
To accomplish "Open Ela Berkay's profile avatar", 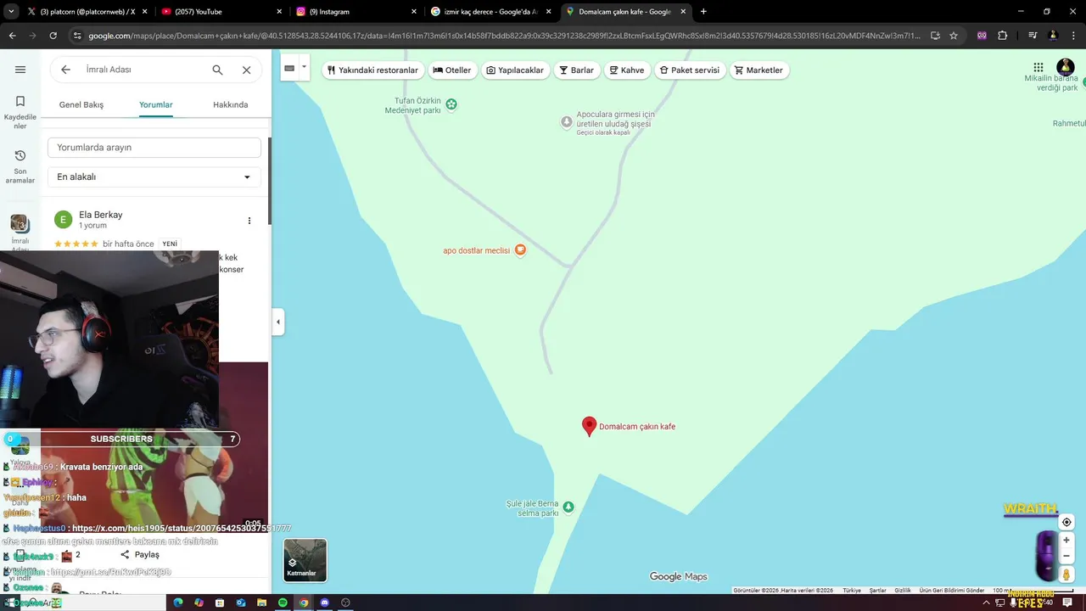I will coord(64,220).
